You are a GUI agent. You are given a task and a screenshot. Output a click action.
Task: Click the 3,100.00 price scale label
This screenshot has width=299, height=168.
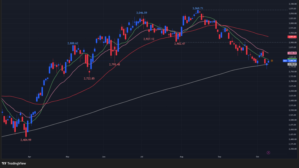(293, 4)
